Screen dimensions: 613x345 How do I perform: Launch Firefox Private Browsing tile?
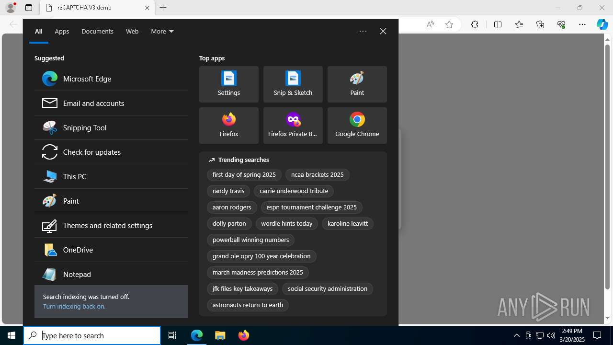point(293,126)
